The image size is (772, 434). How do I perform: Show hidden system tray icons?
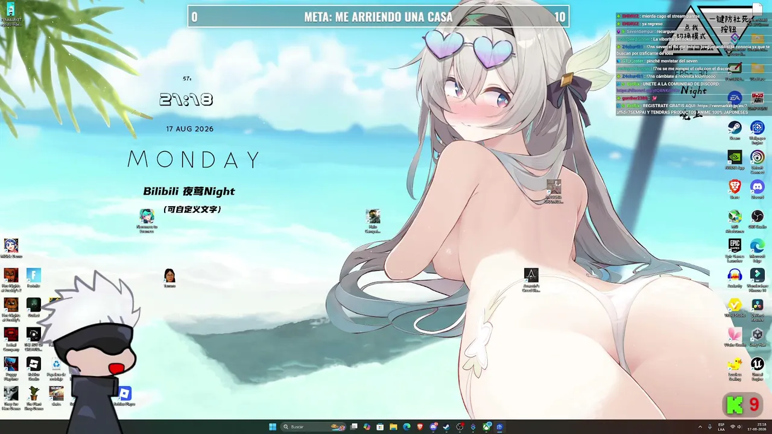[x=700, y=427]
